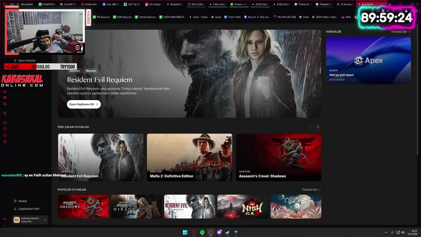Switch to CrewRP tab
Viewport: 421px width, 237px height.
pyautogui.click(x=68, y=4)
